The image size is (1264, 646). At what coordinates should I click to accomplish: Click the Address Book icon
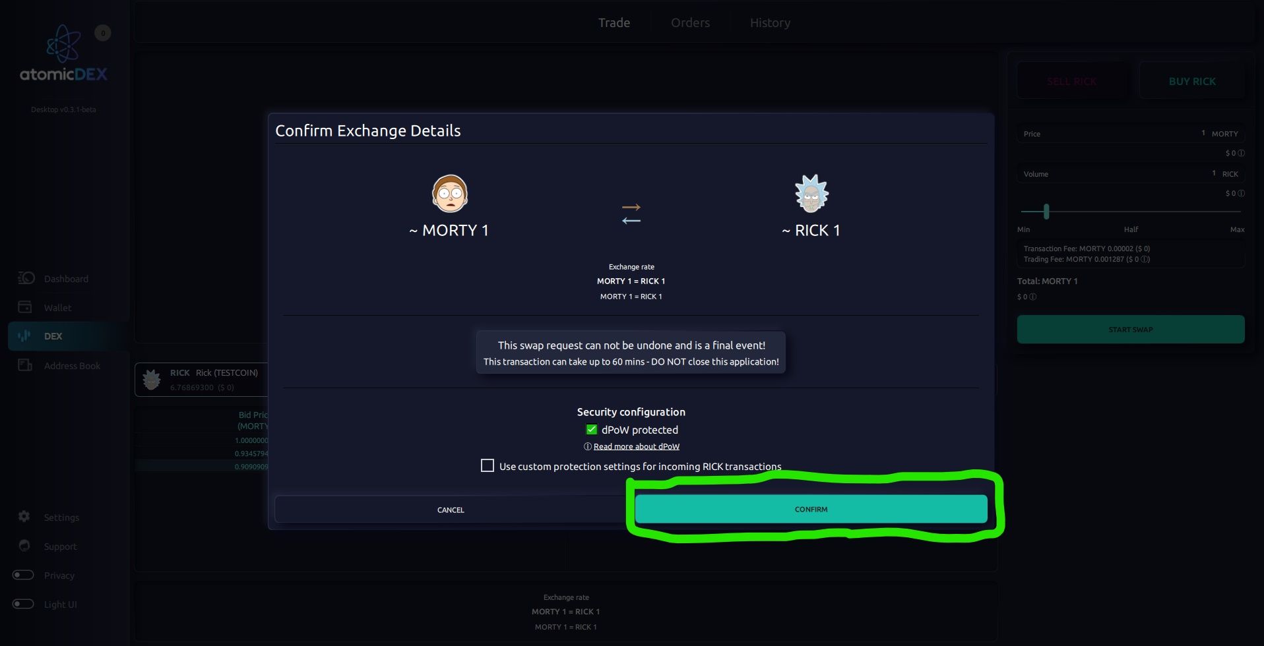(25, 365)
